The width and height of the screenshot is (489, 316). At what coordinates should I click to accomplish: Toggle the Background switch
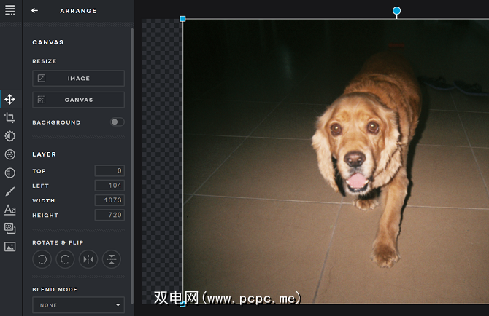pyautogui.click(x=117, y=122)
